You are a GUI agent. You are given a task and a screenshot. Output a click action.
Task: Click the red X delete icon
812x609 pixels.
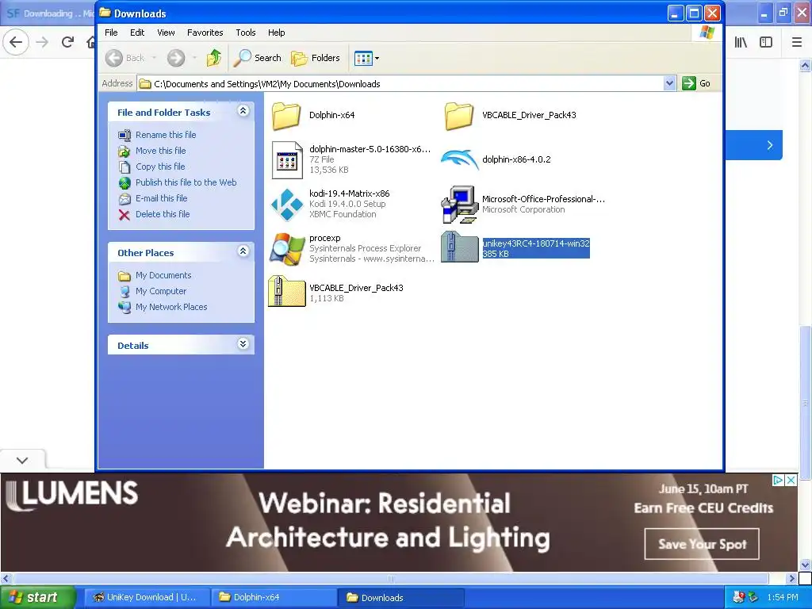(x=124, y=215)
